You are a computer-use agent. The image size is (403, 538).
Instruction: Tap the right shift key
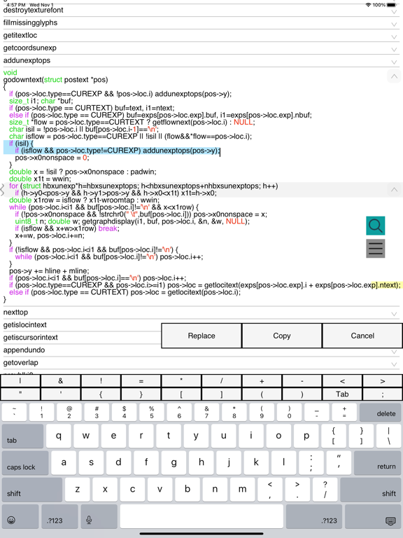(x=371, y=490)
